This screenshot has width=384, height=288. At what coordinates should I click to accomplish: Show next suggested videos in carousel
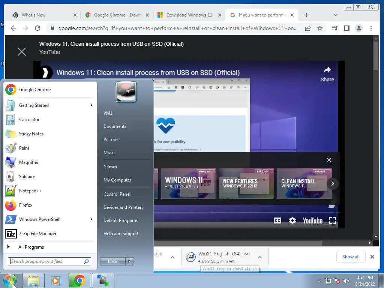point(332,184)
